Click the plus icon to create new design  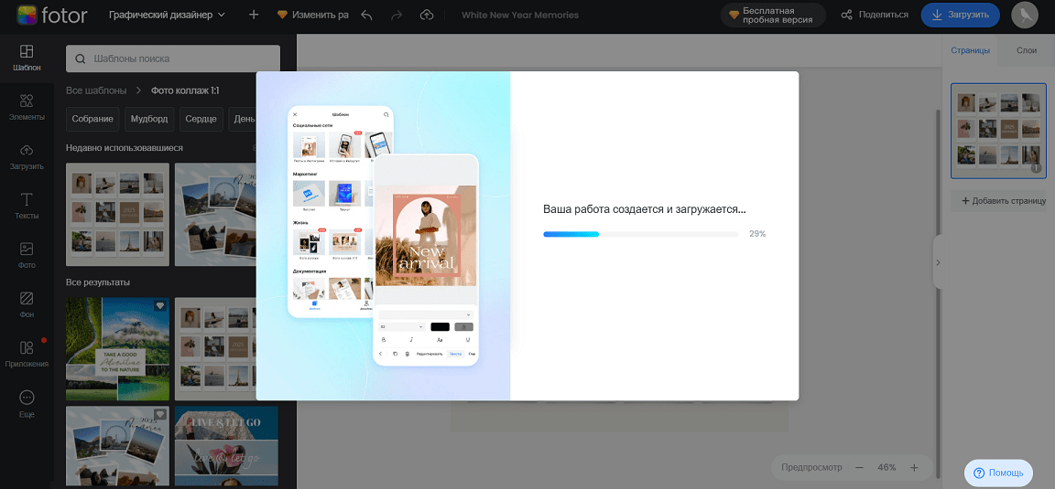[254, 15]
